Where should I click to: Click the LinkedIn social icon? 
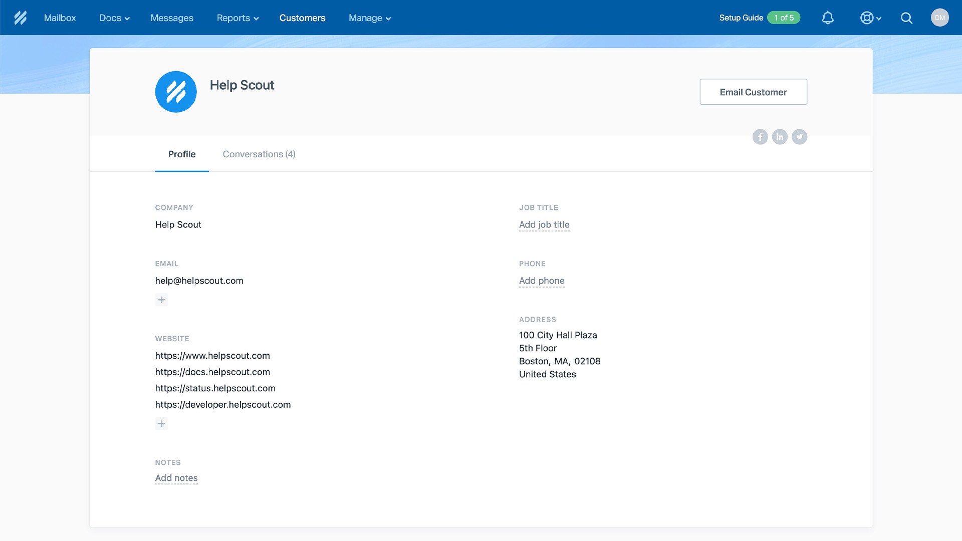click(780, 137)
